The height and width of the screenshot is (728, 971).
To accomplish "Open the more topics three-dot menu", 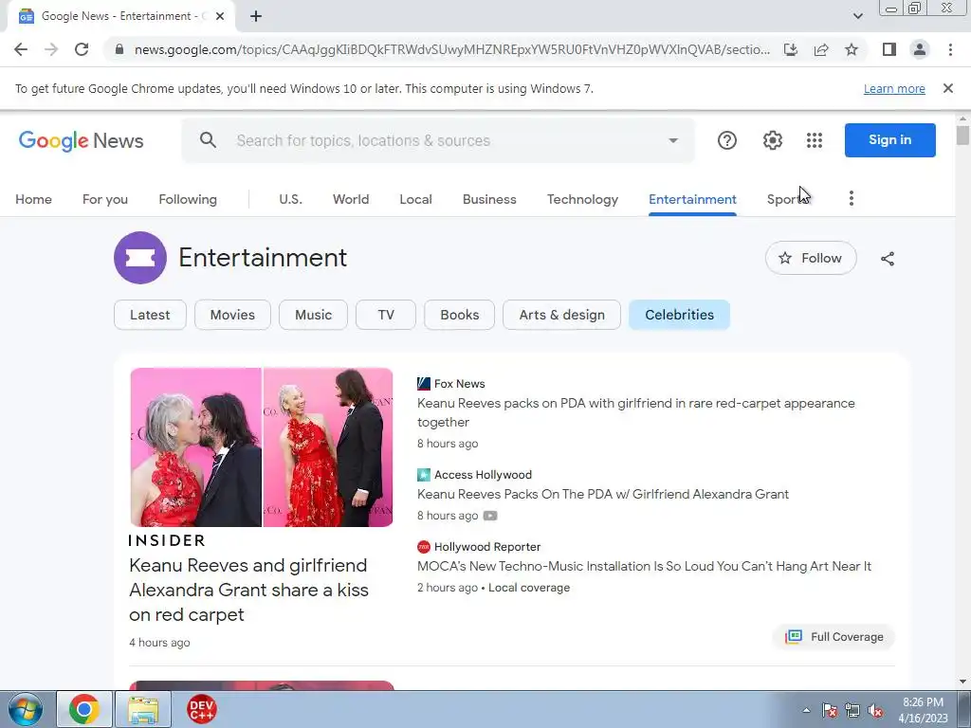I will [852, 198].
